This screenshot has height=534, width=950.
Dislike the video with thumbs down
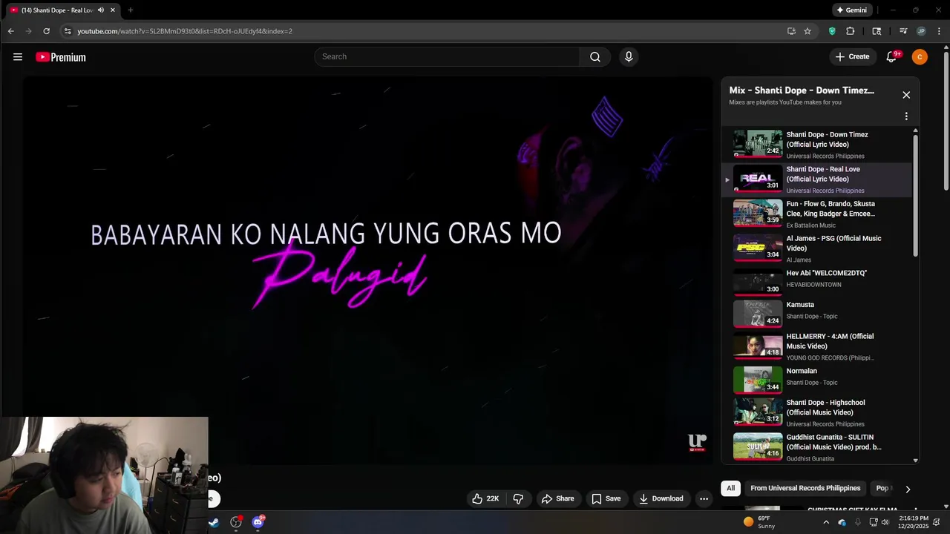(x=518, y=498)
